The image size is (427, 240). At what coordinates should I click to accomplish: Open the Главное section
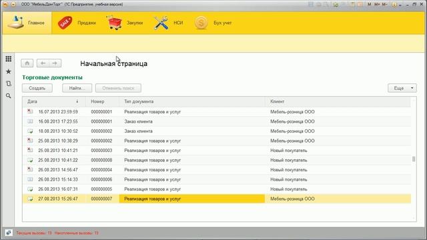coord(27,23)
